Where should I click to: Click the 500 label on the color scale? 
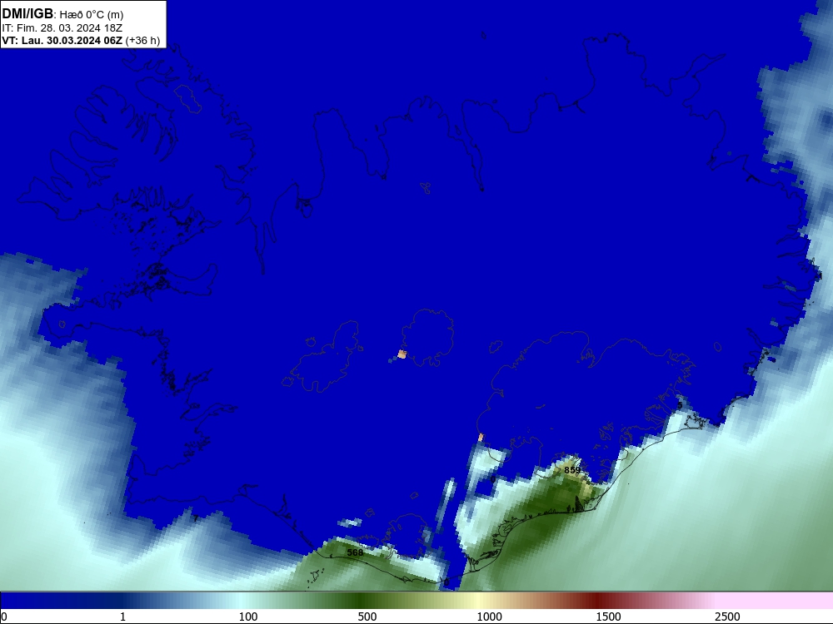point(367,617)
